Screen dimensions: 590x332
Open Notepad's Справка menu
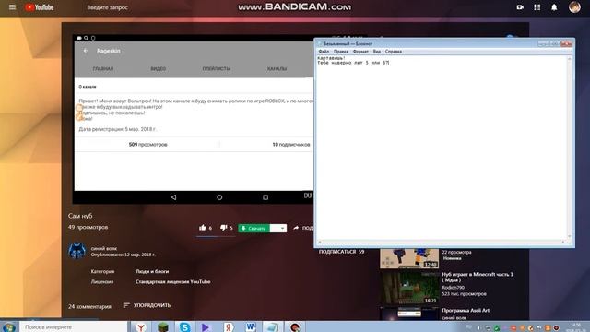[394, 52]
